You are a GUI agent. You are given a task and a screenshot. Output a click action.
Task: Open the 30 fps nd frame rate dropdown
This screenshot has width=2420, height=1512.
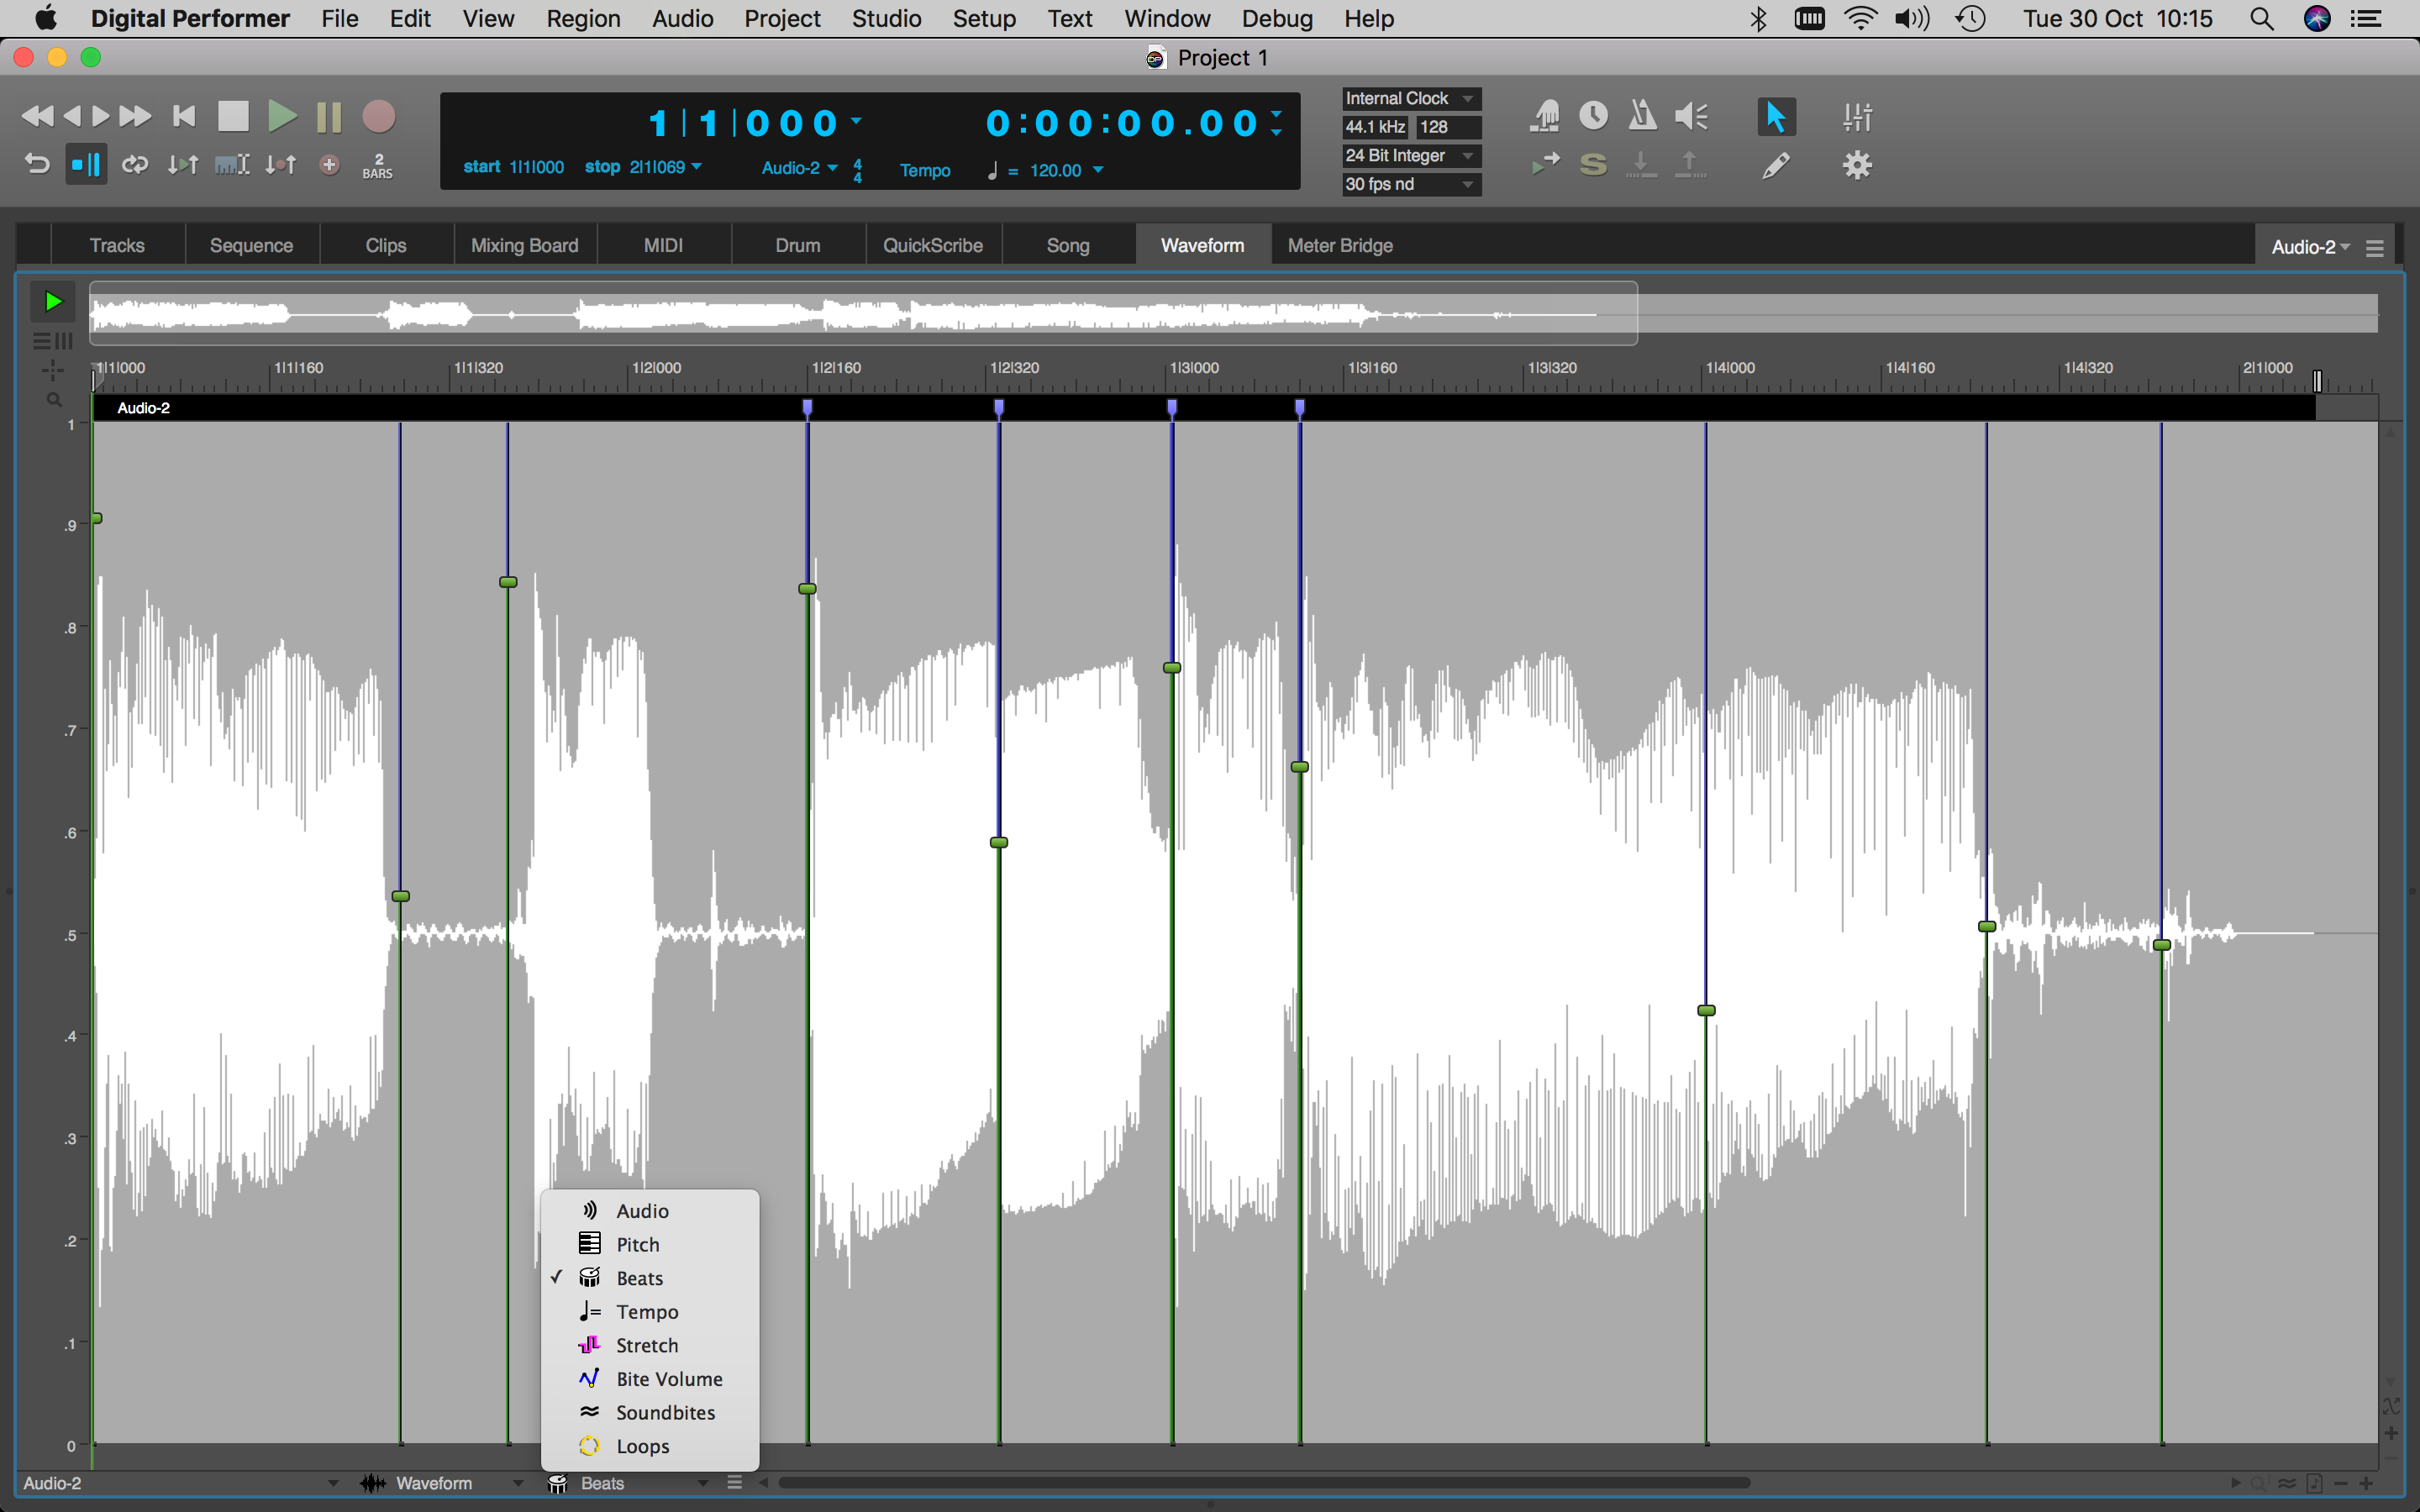pyautogui.click(x=1411, y=184)
